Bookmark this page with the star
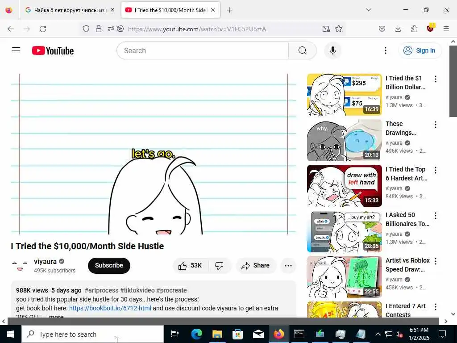Viewport: 457px width, 343px height. pyautogui.click(x=339, y=29)
